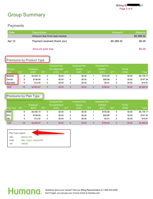
Task: Select the Group Summary heading
Action: pyautogui.click(x=26, y=15)
